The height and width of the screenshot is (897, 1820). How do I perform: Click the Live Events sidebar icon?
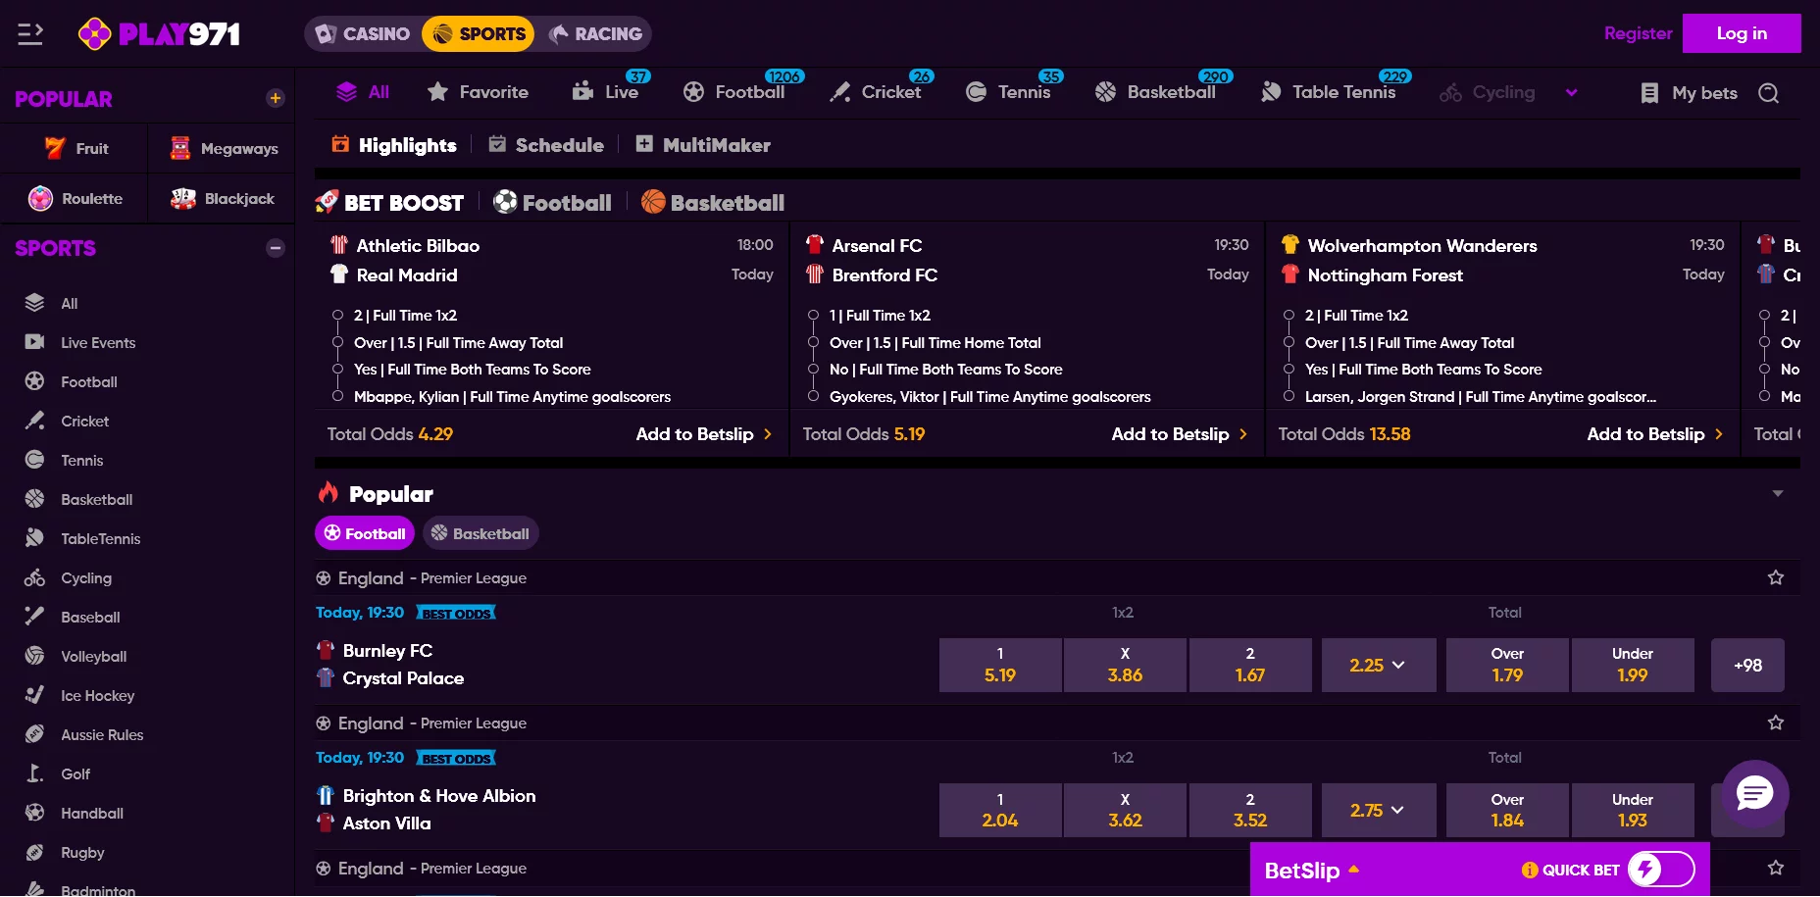(35, 342)
